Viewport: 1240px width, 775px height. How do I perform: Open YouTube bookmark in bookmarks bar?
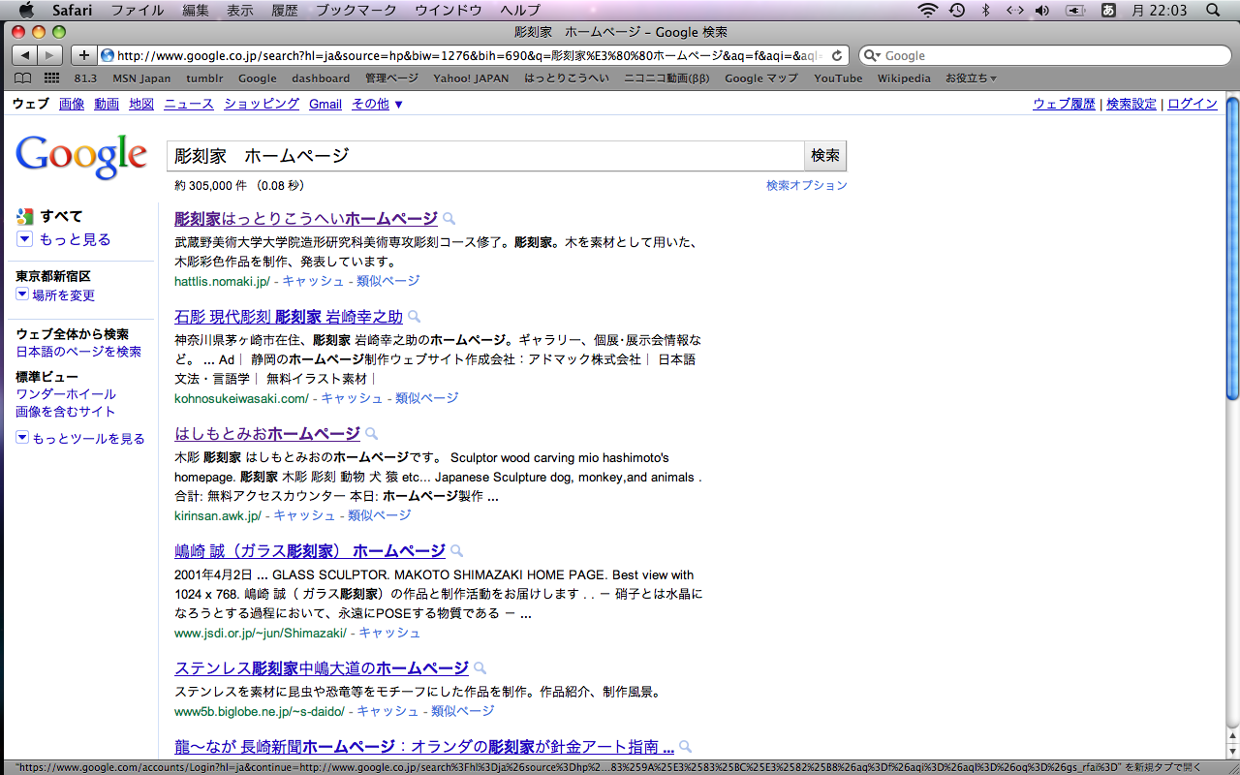click(x=838, y=78)
